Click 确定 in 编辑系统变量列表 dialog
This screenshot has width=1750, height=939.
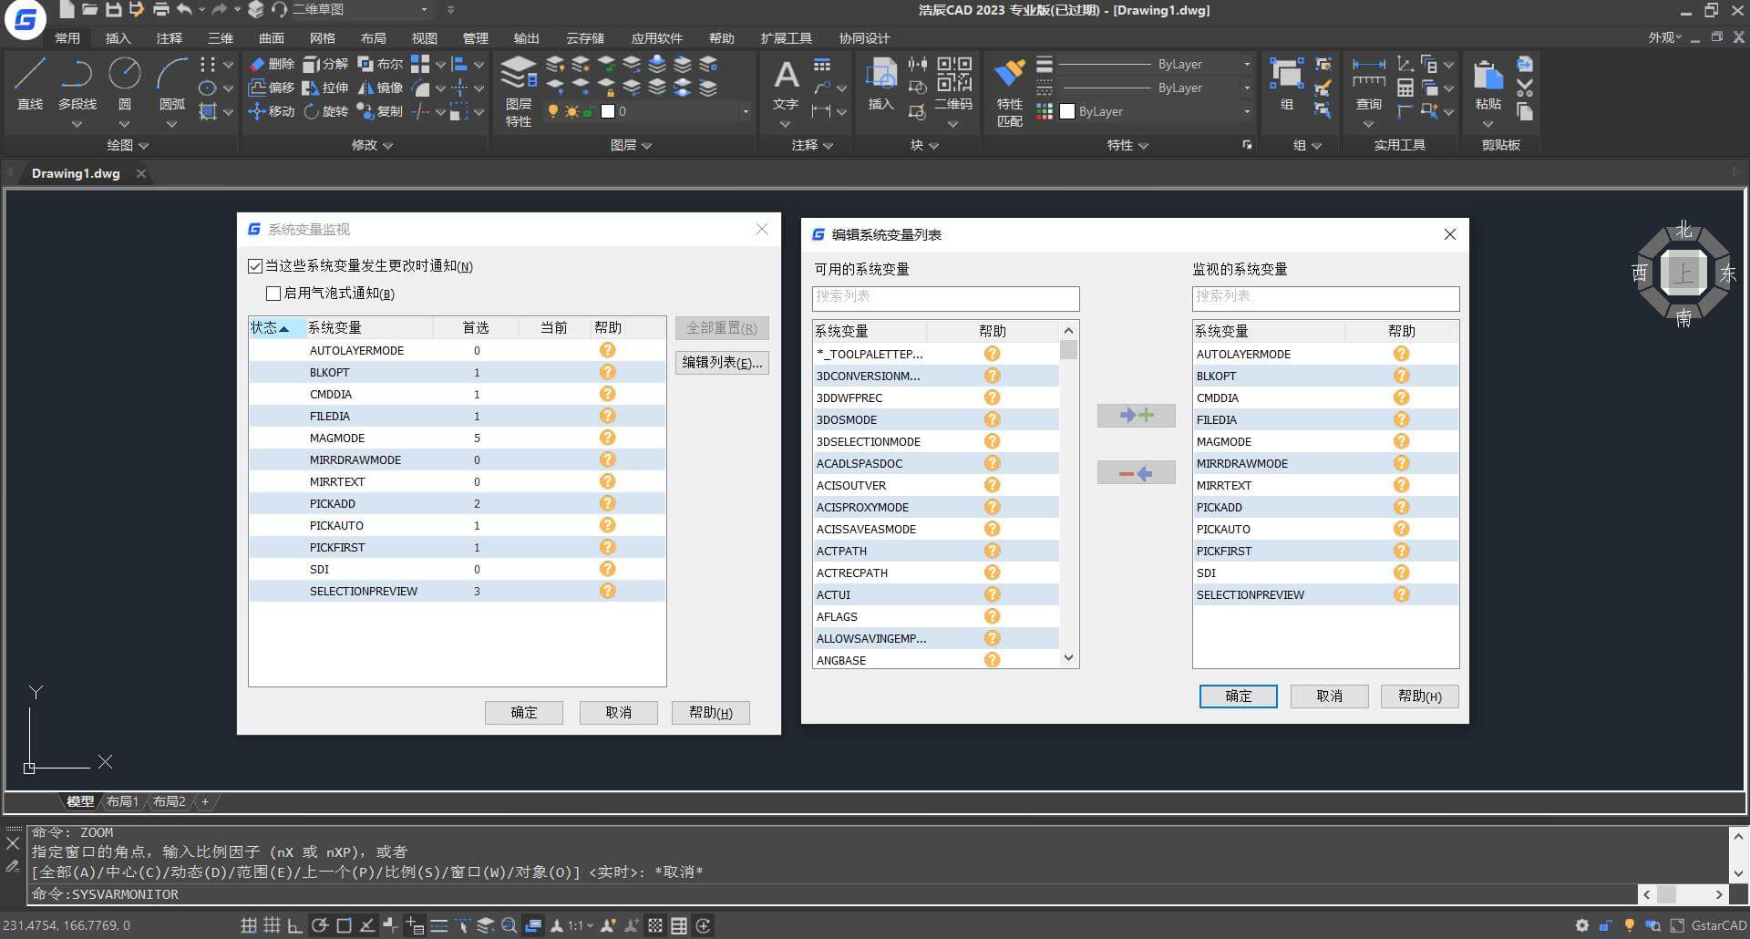coord(1238,697)
